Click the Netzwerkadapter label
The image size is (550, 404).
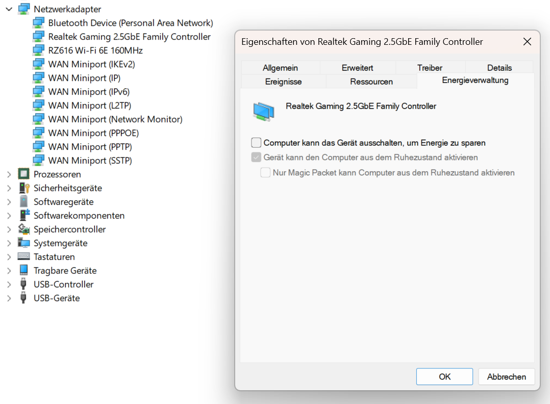point(67,9)
